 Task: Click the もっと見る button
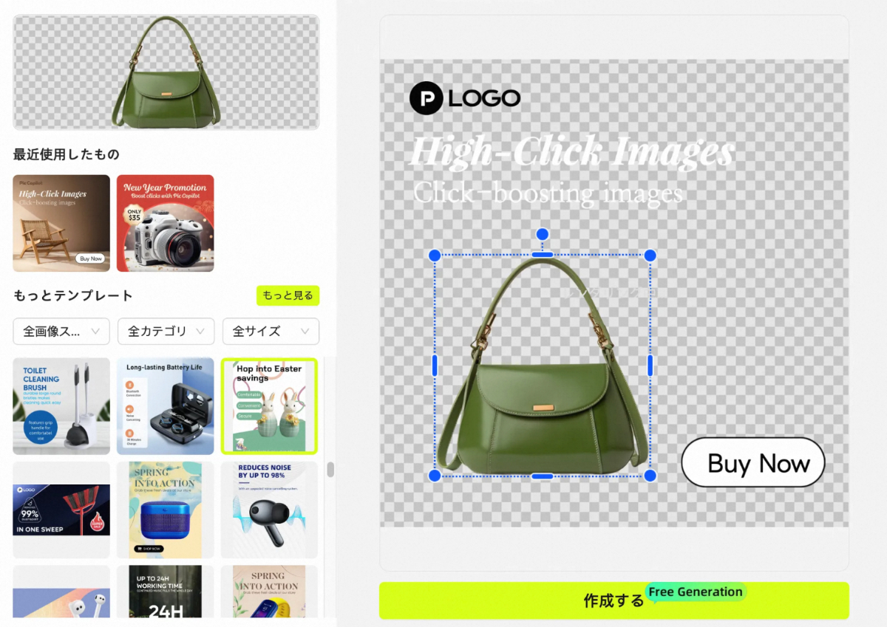pyautogui.click(x=288, y=295)
